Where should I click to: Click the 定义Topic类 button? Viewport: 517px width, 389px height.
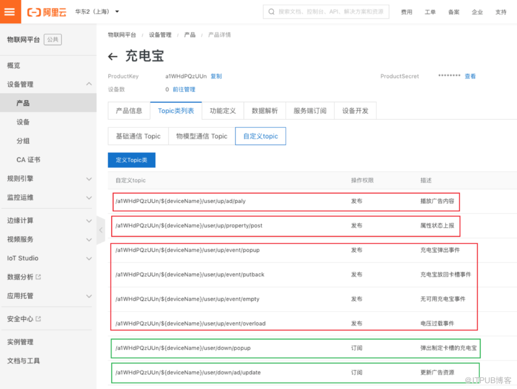pyautogui.click(x=131, y=160)
